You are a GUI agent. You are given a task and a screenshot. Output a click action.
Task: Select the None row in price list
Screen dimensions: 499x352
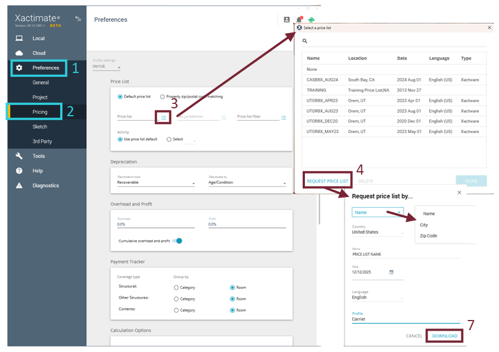click(394, 69)
